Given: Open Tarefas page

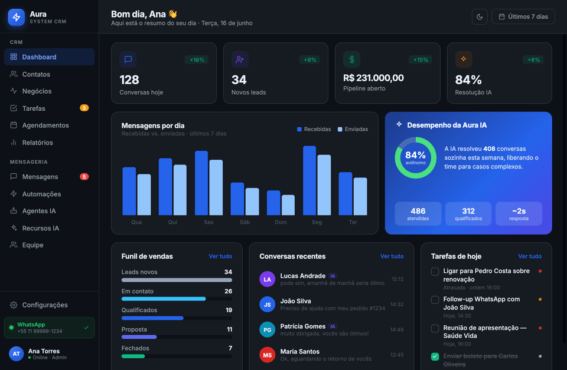Looking at the screenshot, I should tap(49, 108).
